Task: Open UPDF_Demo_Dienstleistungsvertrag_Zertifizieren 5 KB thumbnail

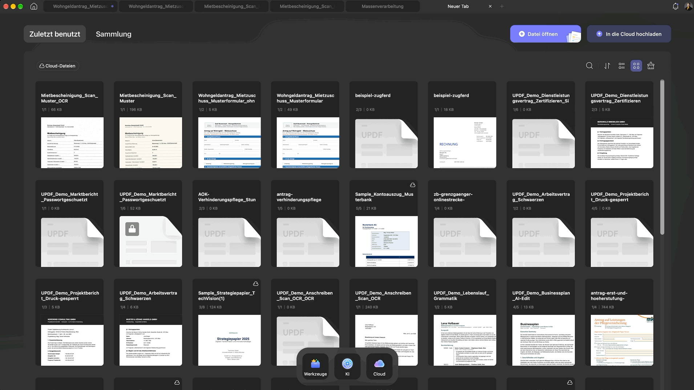Action: [622, 143]
